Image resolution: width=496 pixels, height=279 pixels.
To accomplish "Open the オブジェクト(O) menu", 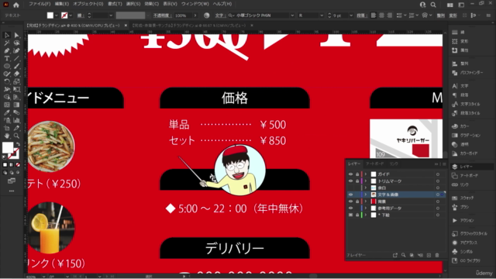I will pyautogui.click(x=88, y=4).
